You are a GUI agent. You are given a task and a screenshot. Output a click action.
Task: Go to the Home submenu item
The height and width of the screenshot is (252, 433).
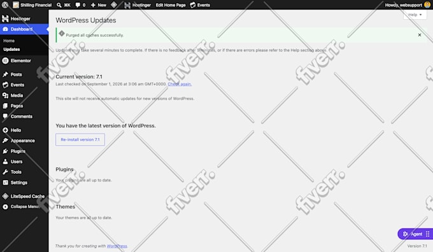point(9,41)
